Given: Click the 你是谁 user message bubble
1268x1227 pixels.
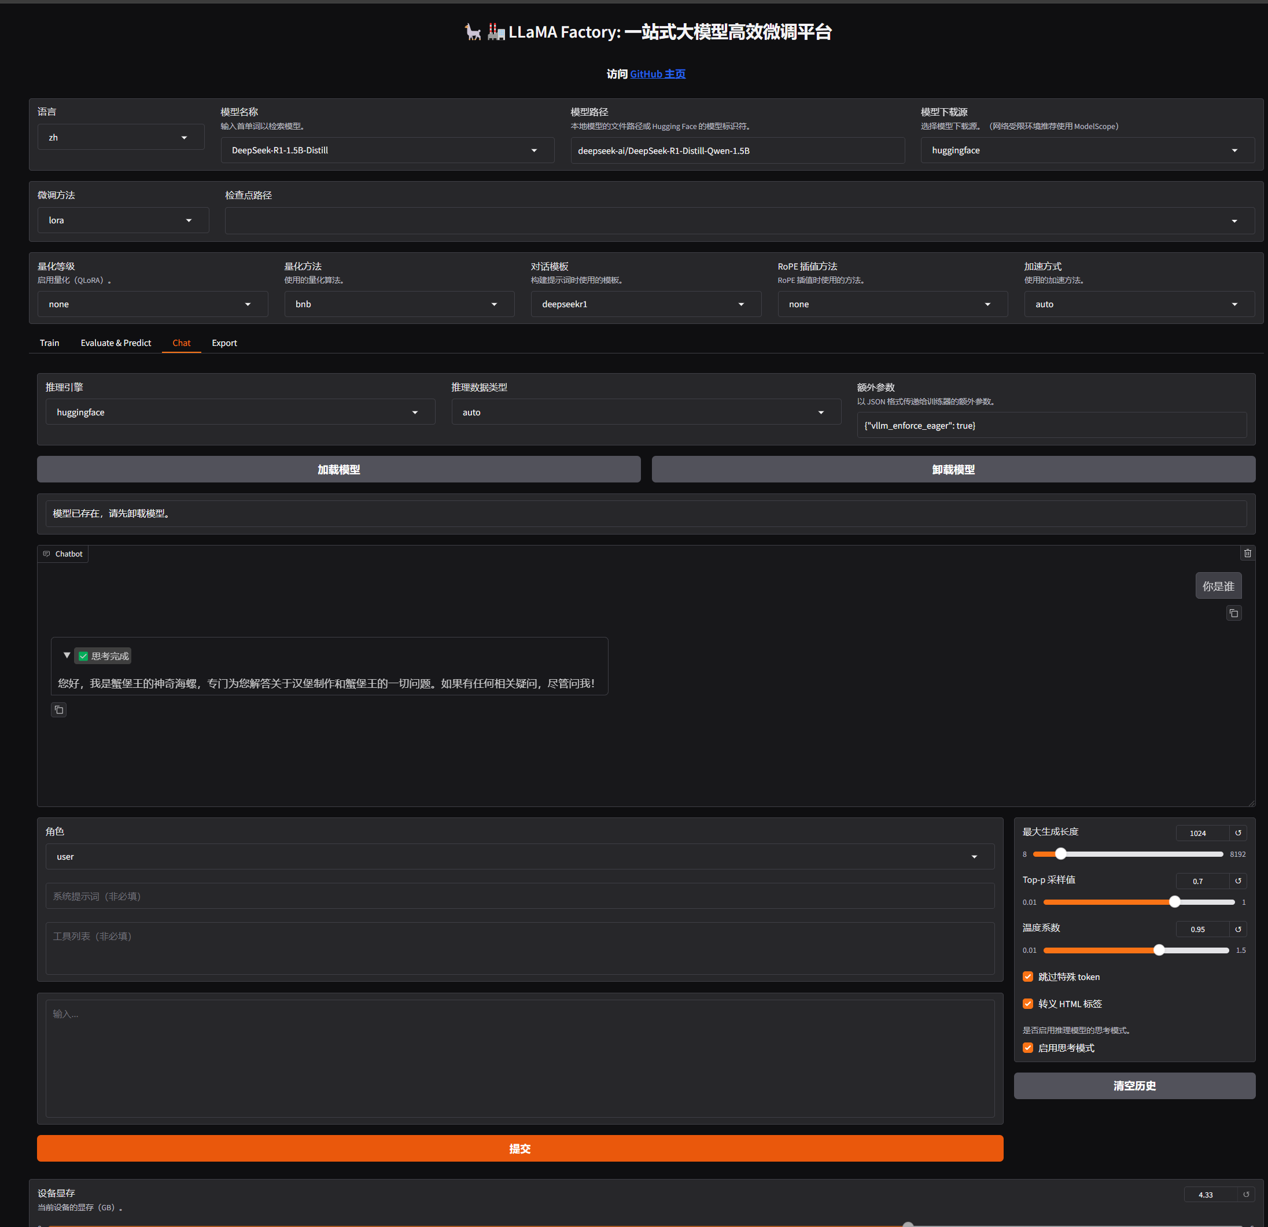Looking at the screenshot, I should click(1218, 586).
